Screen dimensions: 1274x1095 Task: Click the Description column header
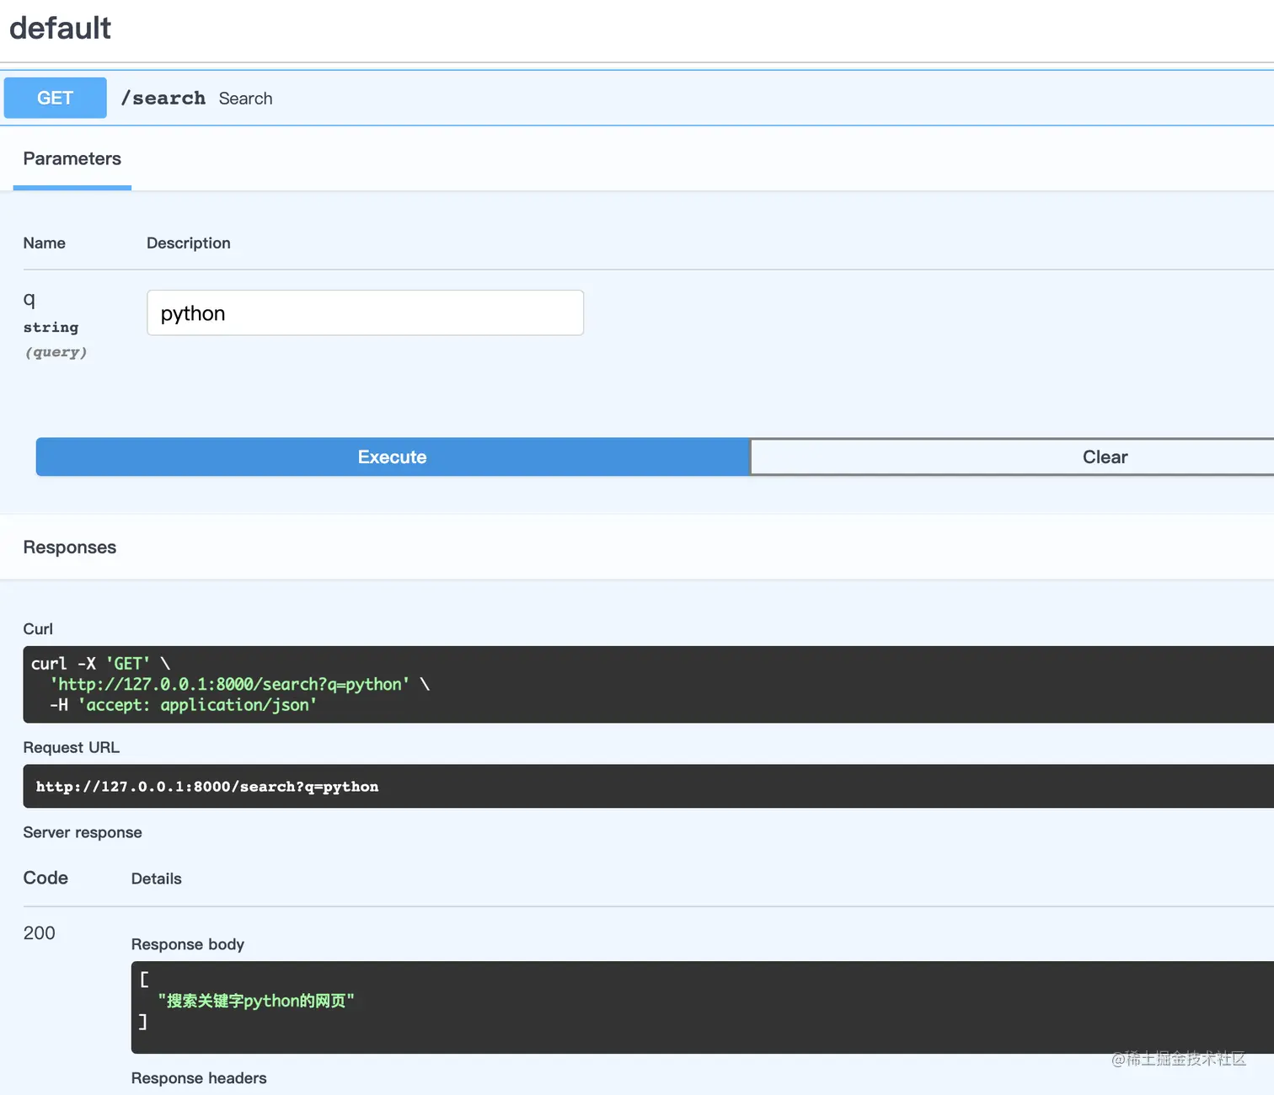pyautogui.click(x=189, y=243)
